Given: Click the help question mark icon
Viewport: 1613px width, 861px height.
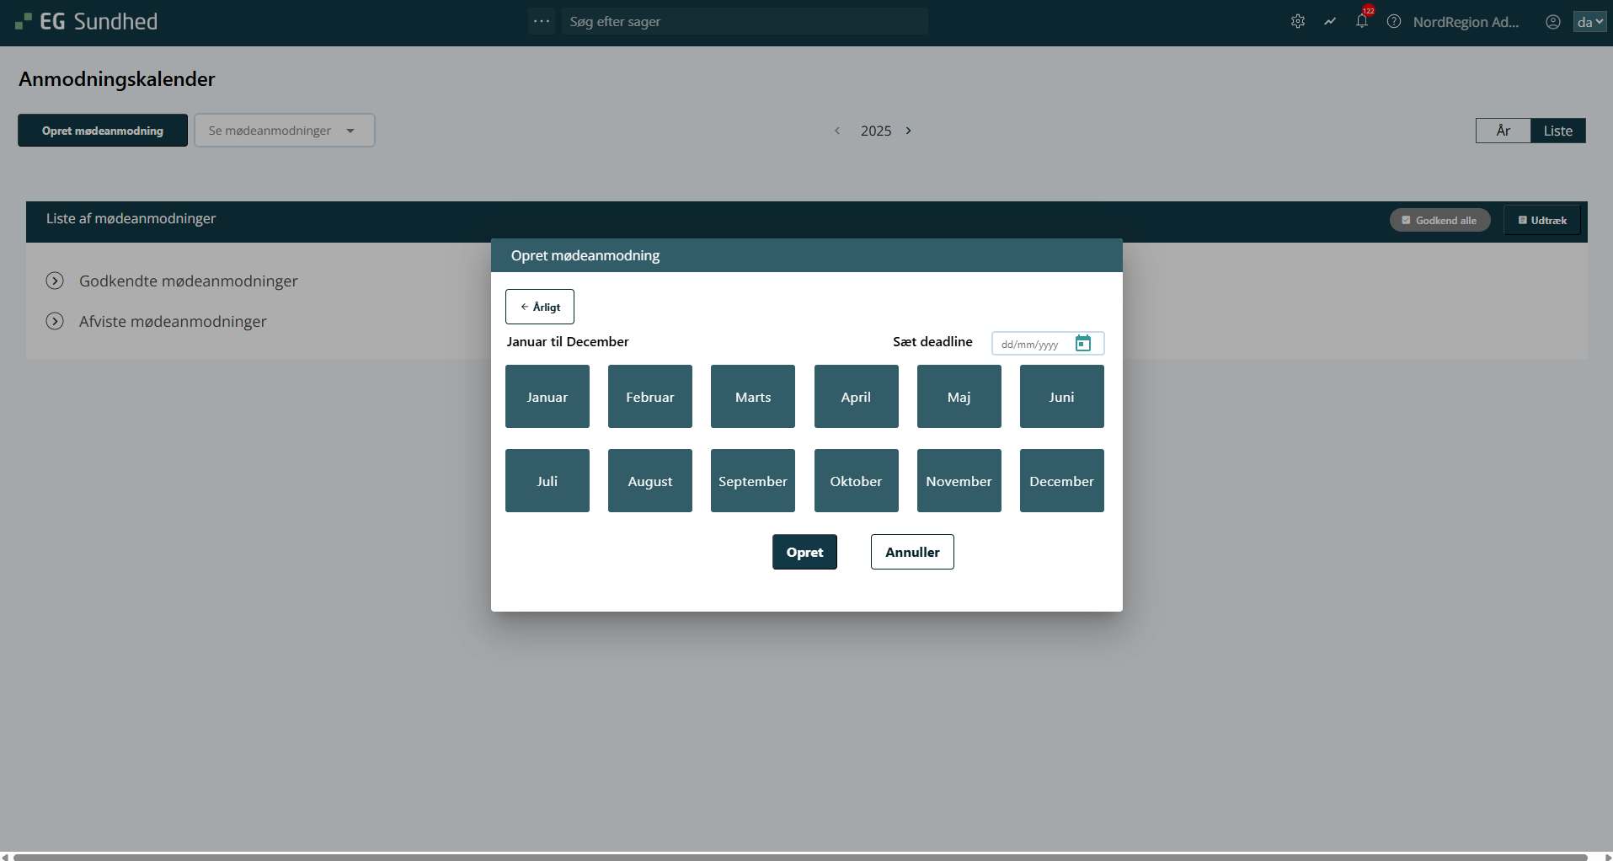Looking at the screenshot, I should pos(1394,22).
